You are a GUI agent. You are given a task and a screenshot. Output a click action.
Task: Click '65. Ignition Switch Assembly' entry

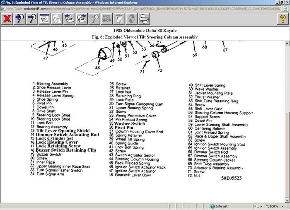click(x=213, y=148)
